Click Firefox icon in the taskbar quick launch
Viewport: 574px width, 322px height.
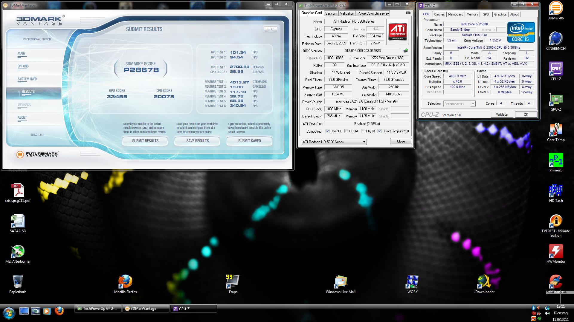(x=59, y=311)
